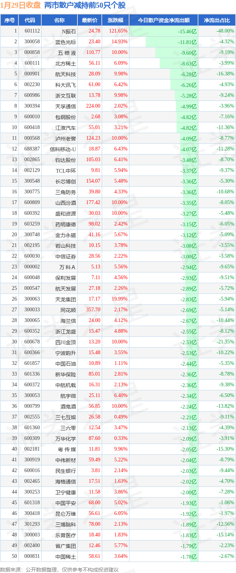Click stock name 海格通信
This screenshot has height=573, width=236.
pyautogui.click(x=66, y=481)
